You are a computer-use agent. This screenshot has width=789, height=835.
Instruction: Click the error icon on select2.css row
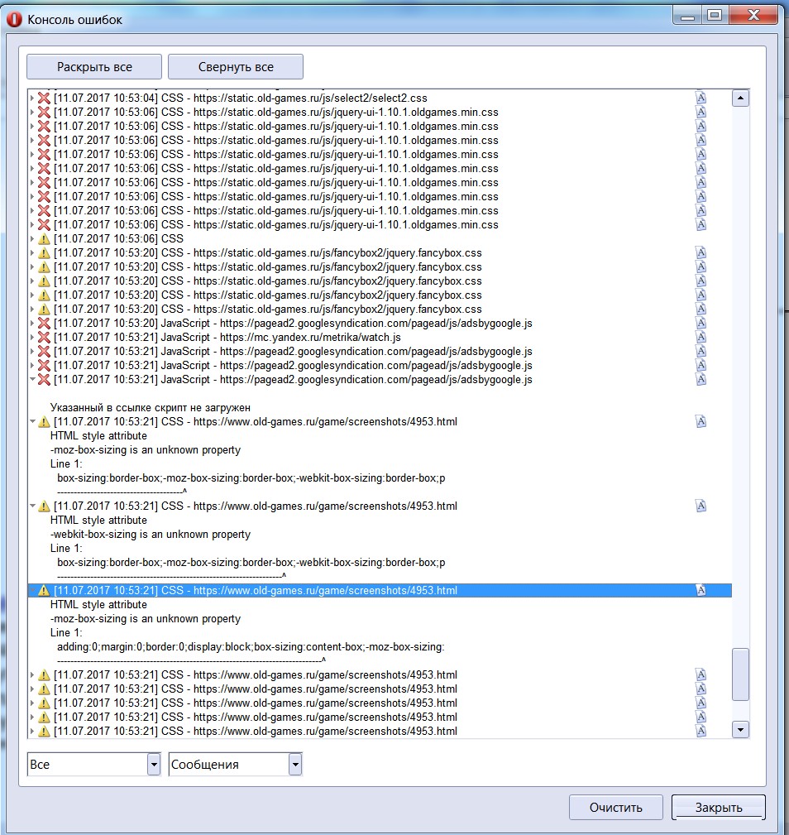[x=44, y=98]
